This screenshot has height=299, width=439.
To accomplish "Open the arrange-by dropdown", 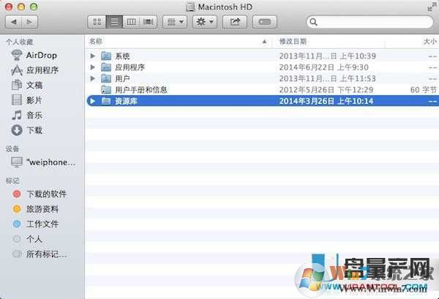I will coord(175,22).
